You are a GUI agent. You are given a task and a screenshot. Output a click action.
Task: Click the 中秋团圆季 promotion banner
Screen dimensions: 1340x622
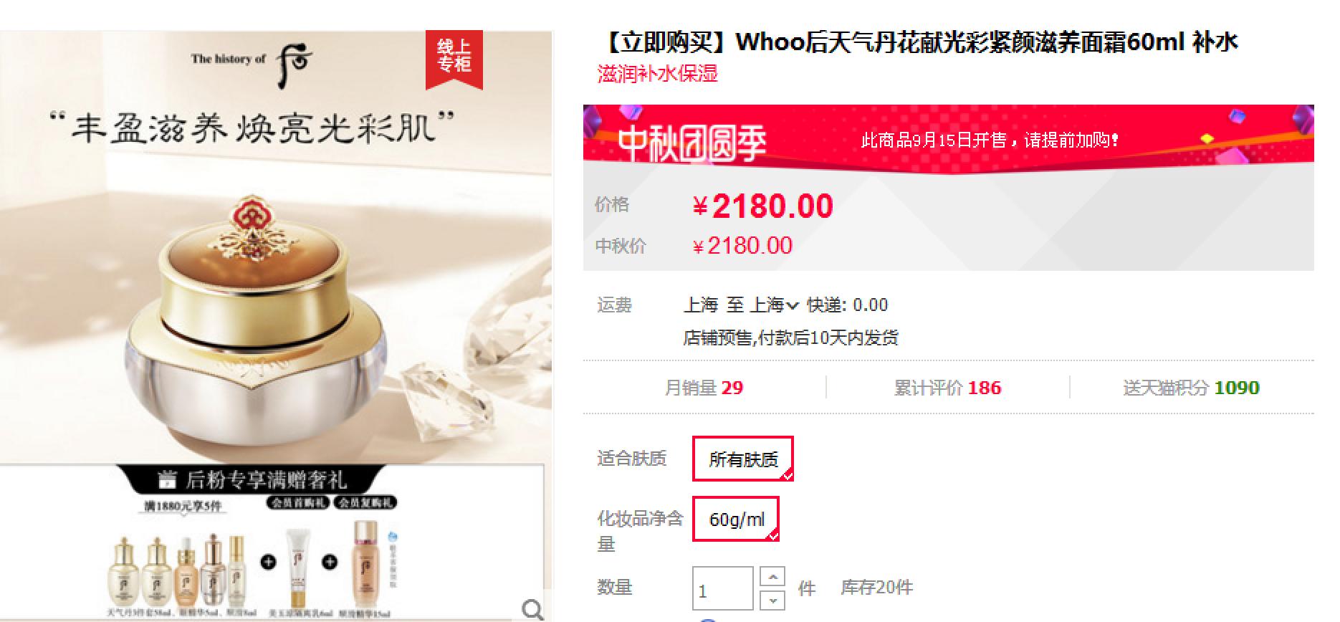pos(948,138)
